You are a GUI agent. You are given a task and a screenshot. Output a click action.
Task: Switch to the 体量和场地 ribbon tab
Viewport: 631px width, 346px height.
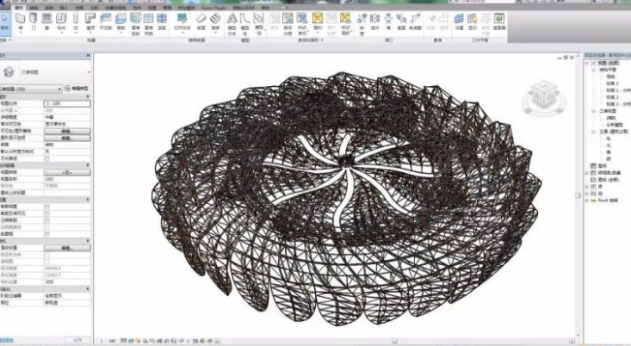(x=115, y=8)
